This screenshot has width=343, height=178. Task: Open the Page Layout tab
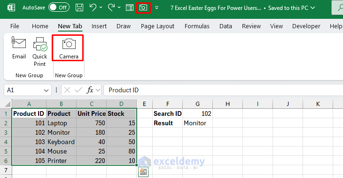pos(157,26)
